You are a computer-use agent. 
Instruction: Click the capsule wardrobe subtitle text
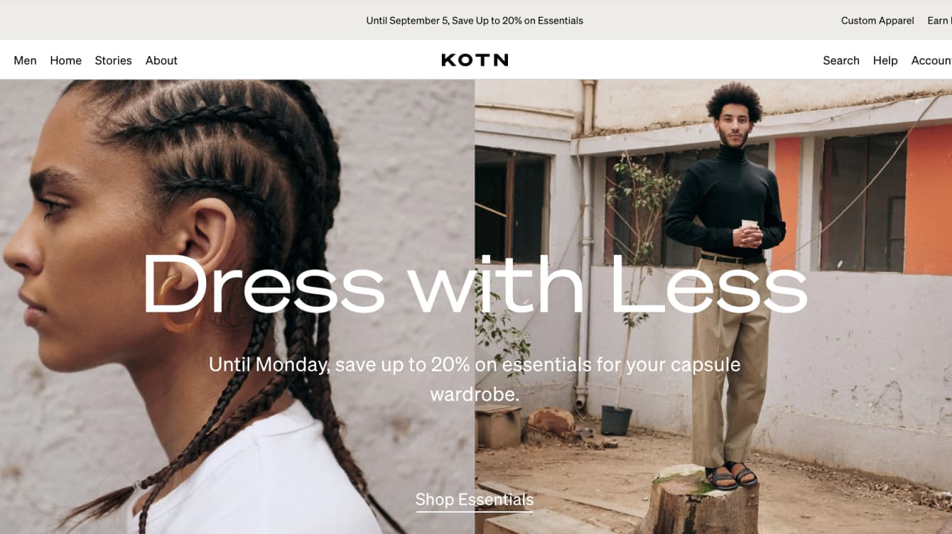tap(475, 379)
